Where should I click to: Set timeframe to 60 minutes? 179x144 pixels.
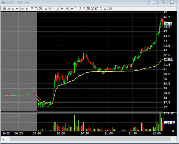tap(97, 9)
